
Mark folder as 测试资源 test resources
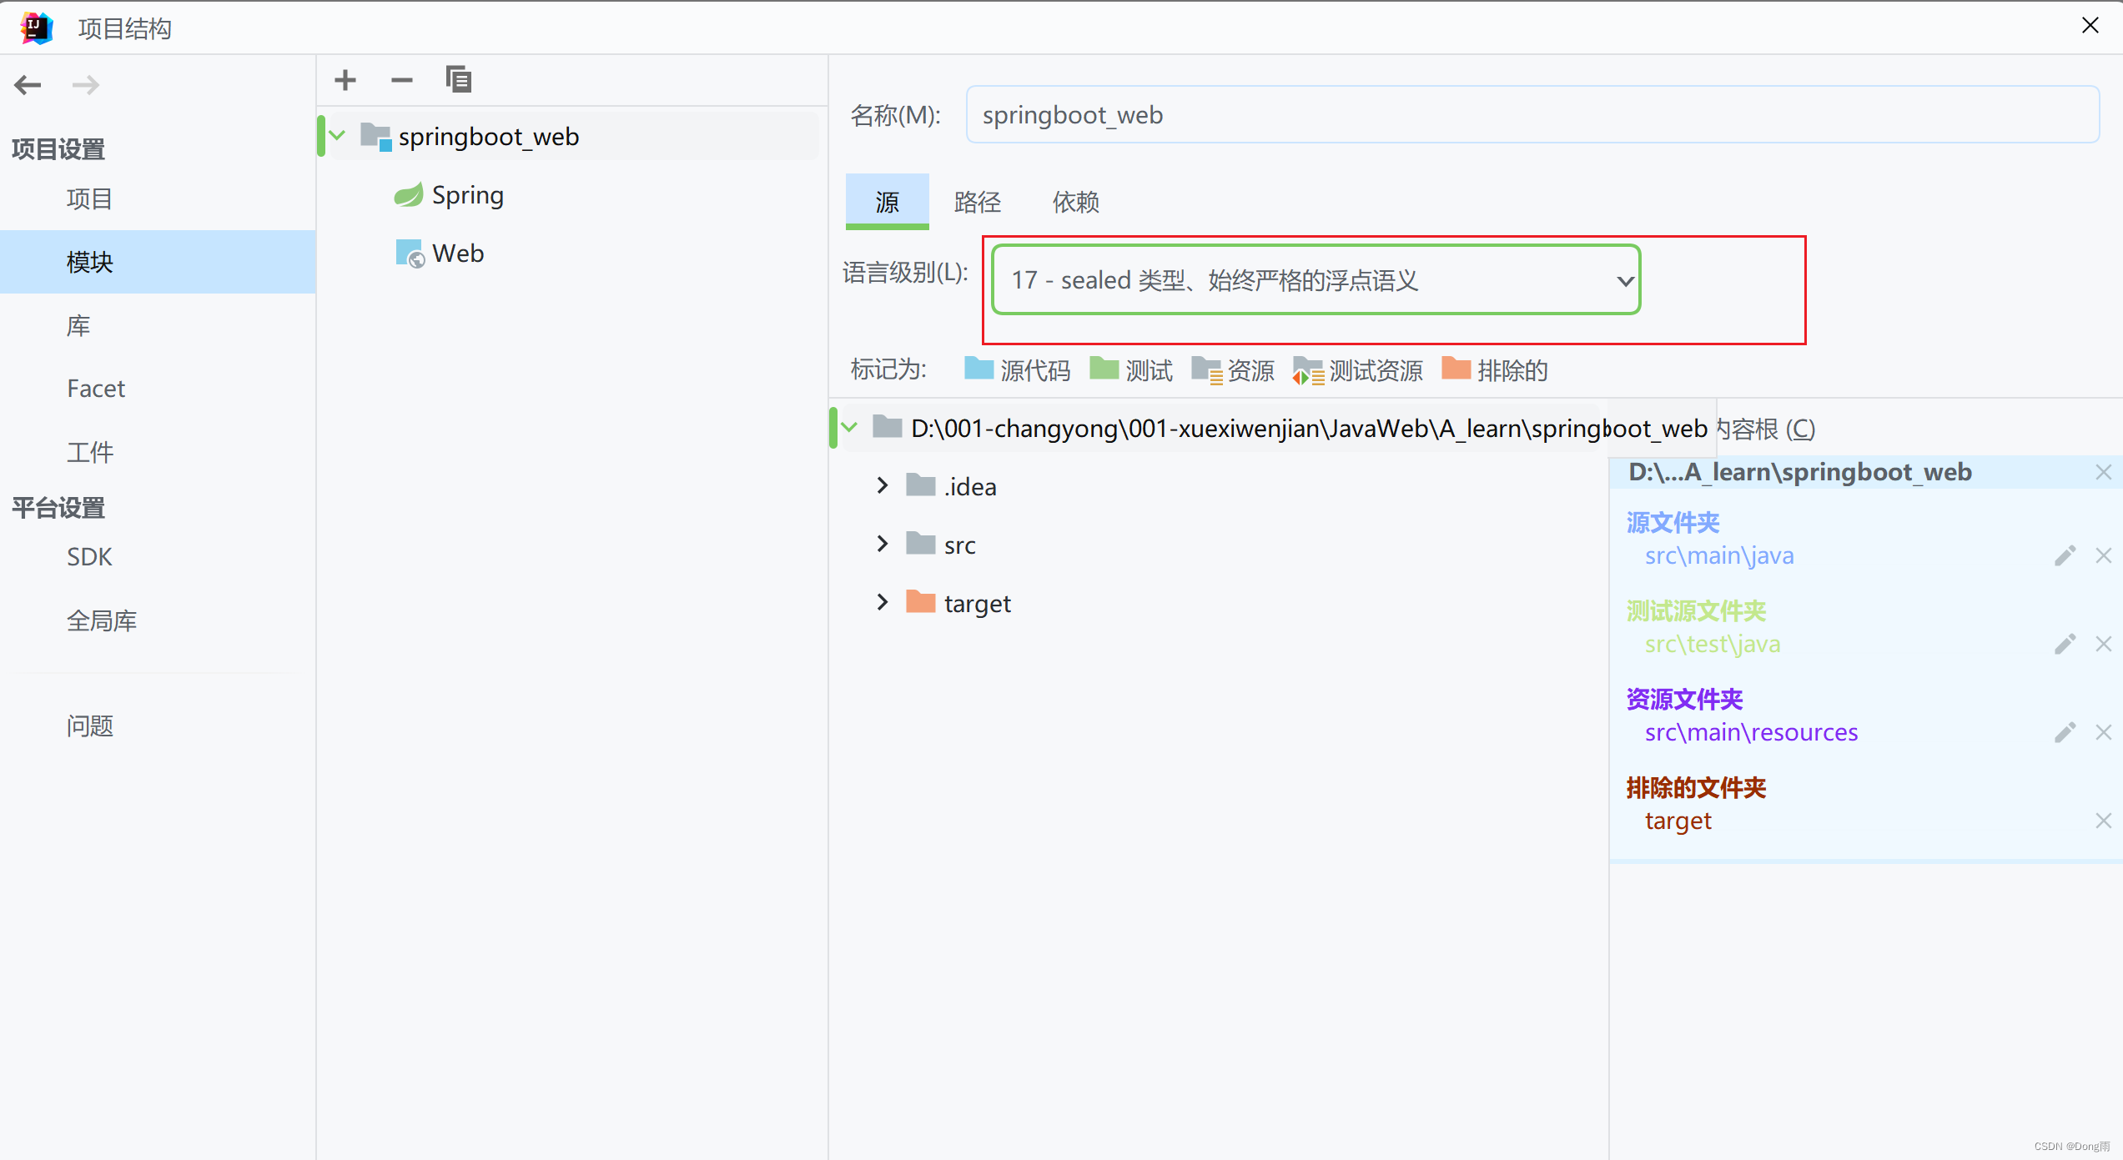pos(1358,369)
